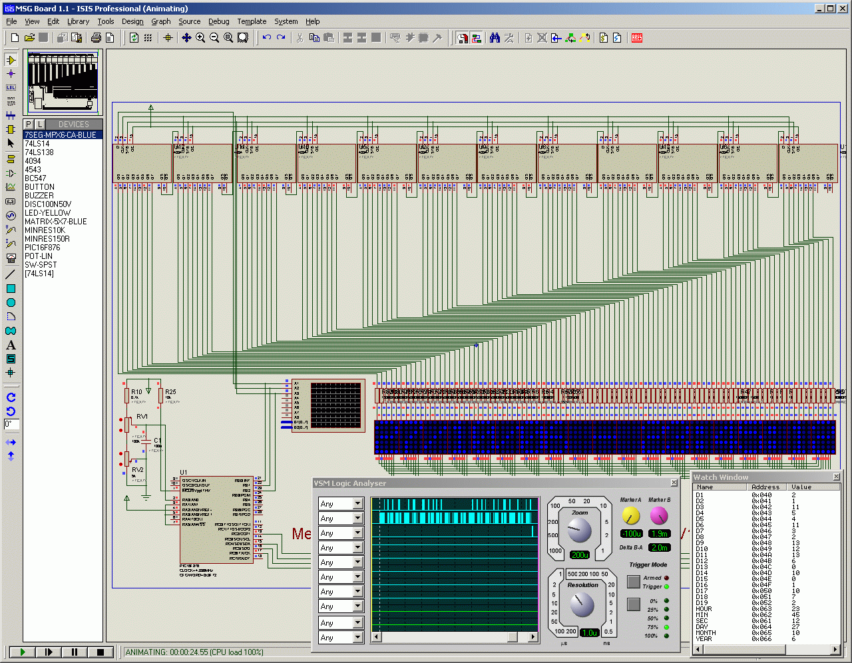
Task: Open the System menu
Action: [286, 21]
